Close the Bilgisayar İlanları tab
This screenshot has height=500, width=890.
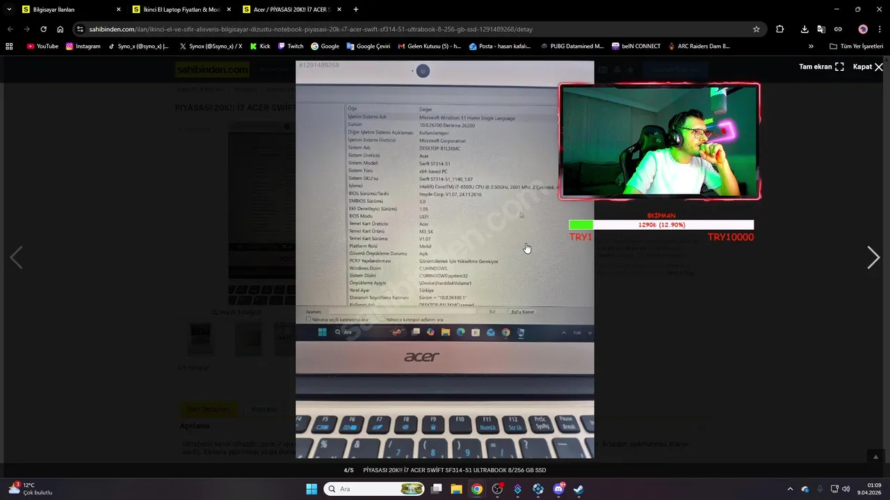pyautogui.click(x=118, y=10)
